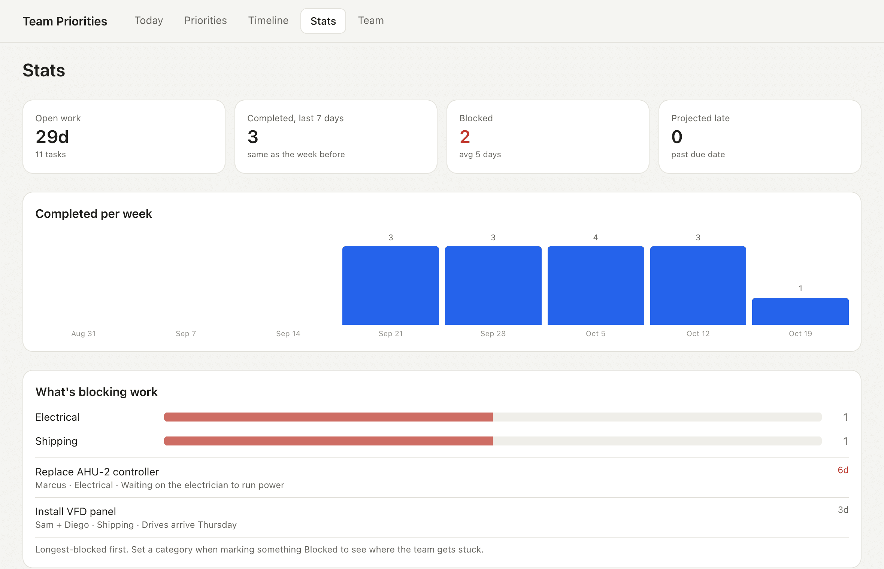The image size is (884, 569).
Task: Click the Sep 14 axis label
Action: tap(288, 334)
